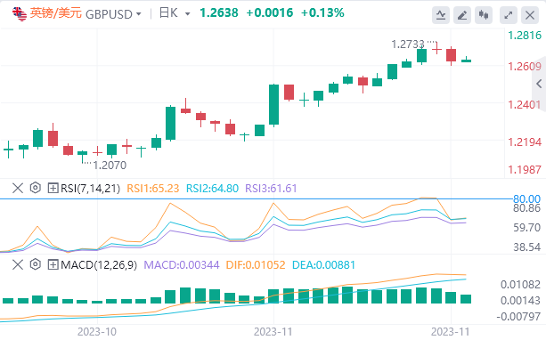Switch chart style via candlestick icon
Image resolution: width=546 pixels, height=340 pixels.
[484, 15]
